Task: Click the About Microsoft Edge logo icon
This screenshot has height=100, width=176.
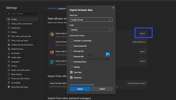Action: pyautogui.click(x=9, y=87)
